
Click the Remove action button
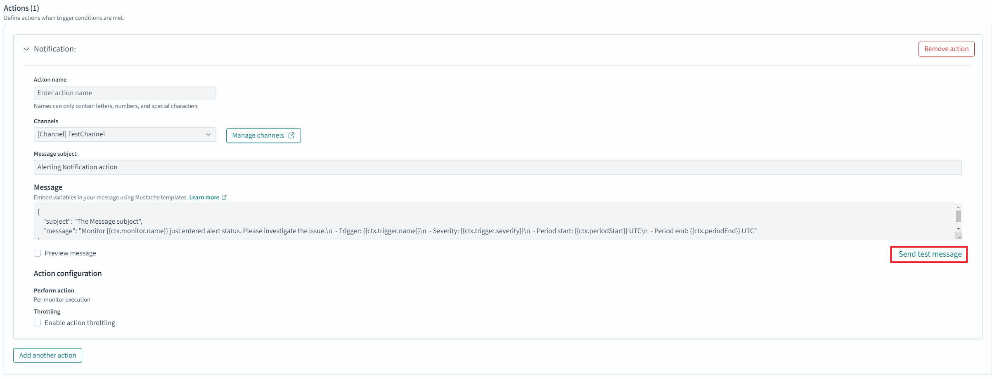(946, 49)
